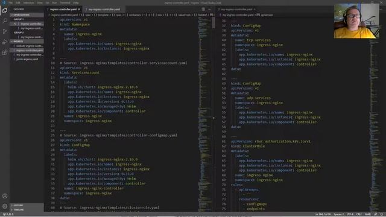Open the Explorer view in activity bar

[5, 10]
